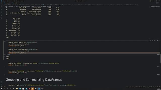Select the Python kernel picker
Image resolution: width=161 pixels, height=90 pixels.
tap(155, 6)
